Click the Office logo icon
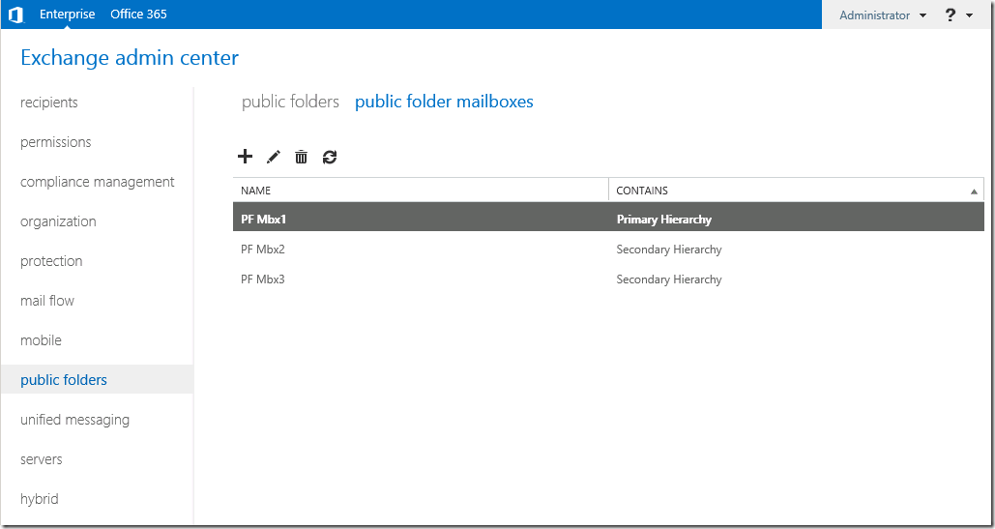Image resolution: width=995 pixels, height=529 pixels. coord(15,15)
